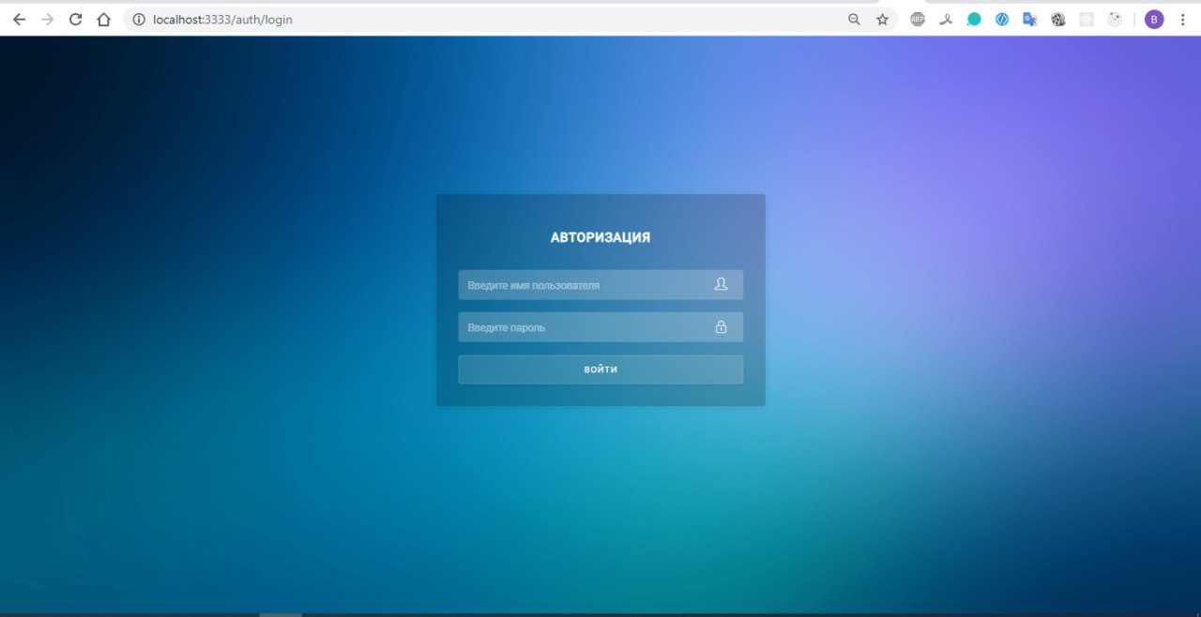The image size is (1201, 617).
Task: Open the teal circle extension
Action: click(974, 19)
